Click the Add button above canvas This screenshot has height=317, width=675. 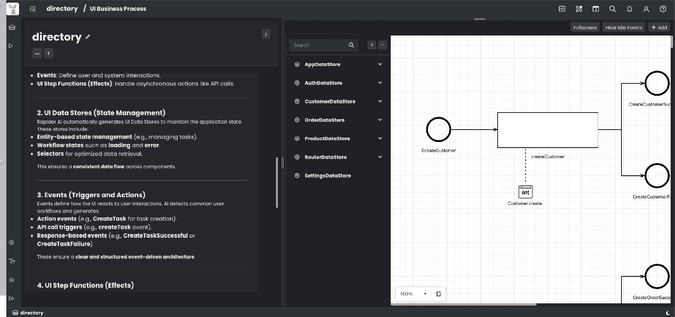(659, 27)
